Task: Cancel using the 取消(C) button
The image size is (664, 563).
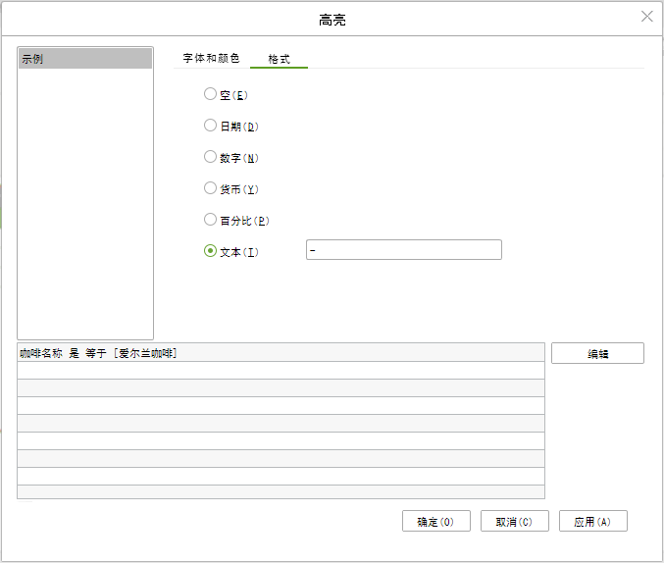Action: point(514,522)
